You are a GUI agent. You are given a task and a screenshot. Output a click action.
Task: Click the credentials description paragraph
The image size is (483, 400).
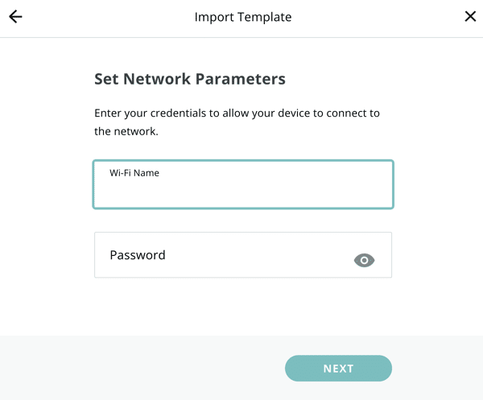(237, 122)
